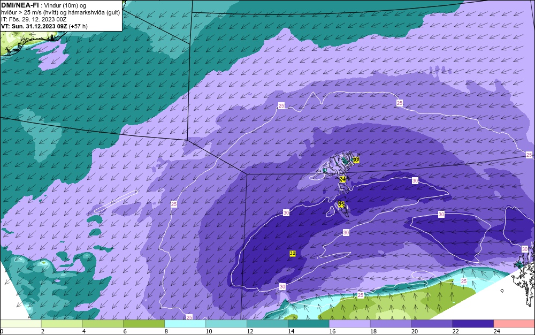535x335 pixels.
Task: Select the pink above-24 m/s legend swatch
Action: point(514,324)
